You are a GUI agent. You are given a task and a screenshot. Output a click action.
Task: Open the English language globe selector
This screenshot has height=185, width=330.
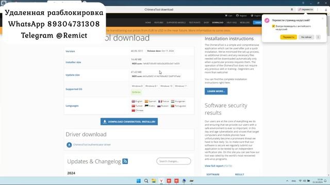tap(256, 15)
